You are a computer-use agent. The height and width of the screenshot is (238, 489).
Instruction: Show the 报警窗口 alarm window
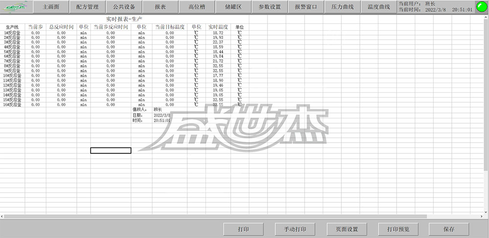pyautogui.click(x=306, y=7)
